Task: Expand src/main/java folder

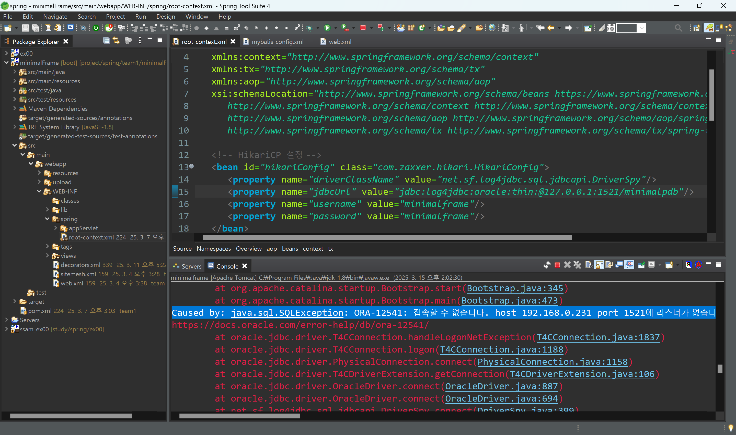Action: (15, 71)
